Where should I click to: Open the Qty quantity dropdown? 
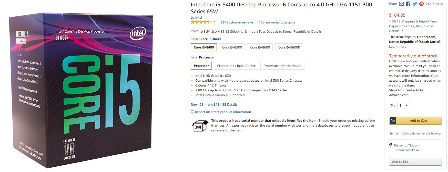tap(403, 105)
